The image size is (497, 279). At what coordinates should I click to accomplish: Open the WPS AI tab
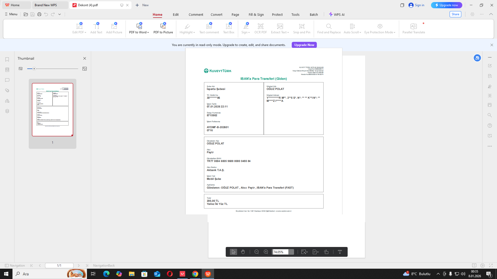point(337,14)
